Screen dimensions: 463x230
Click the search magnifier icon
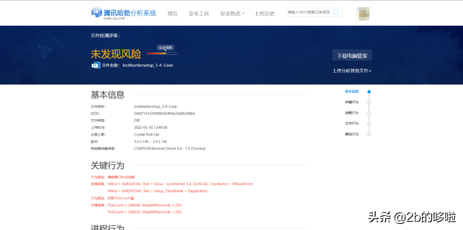(x=336, y=12)
